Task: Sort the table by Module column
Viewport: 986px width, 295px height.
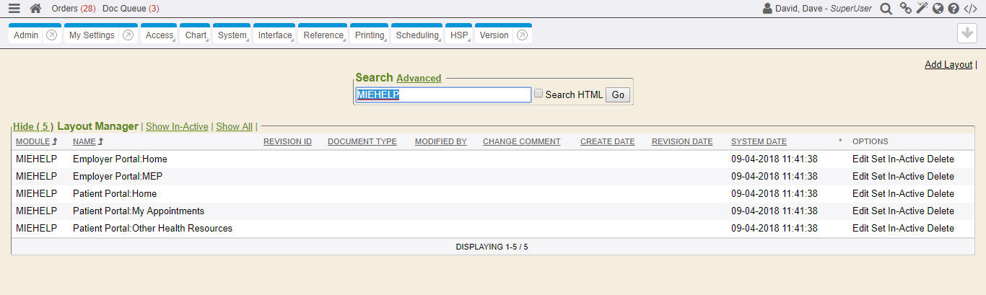Action: (33, 141)
